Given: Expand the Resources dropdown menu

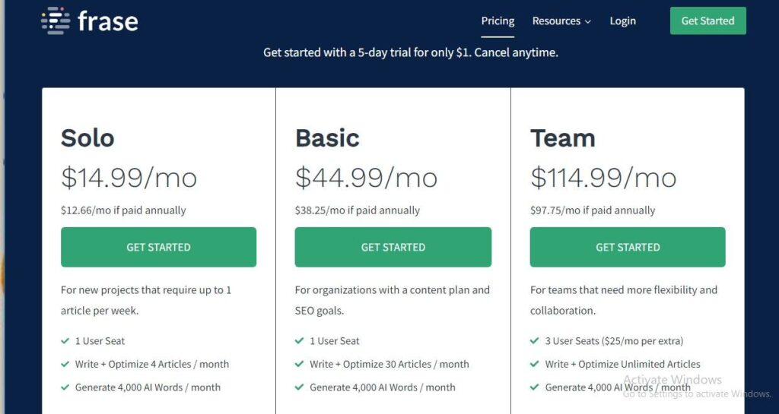Looking at the screenshot, I should point(561,21).
